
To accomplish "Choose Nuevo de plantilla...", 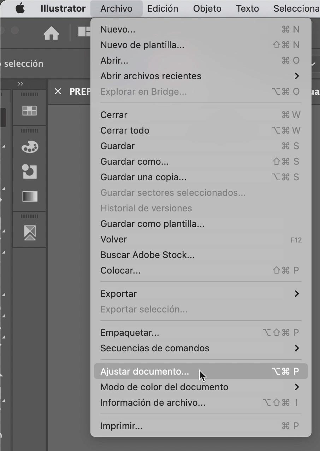I will tap(201, 45).
